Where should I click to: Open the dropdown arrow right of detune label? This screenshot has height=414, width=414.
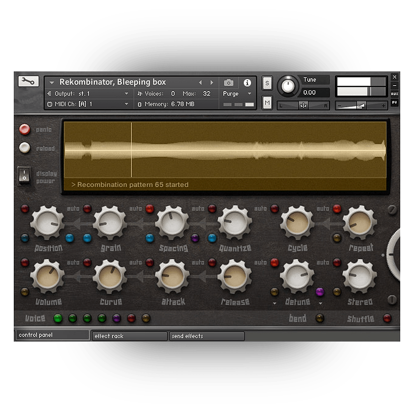click(320, 304)
